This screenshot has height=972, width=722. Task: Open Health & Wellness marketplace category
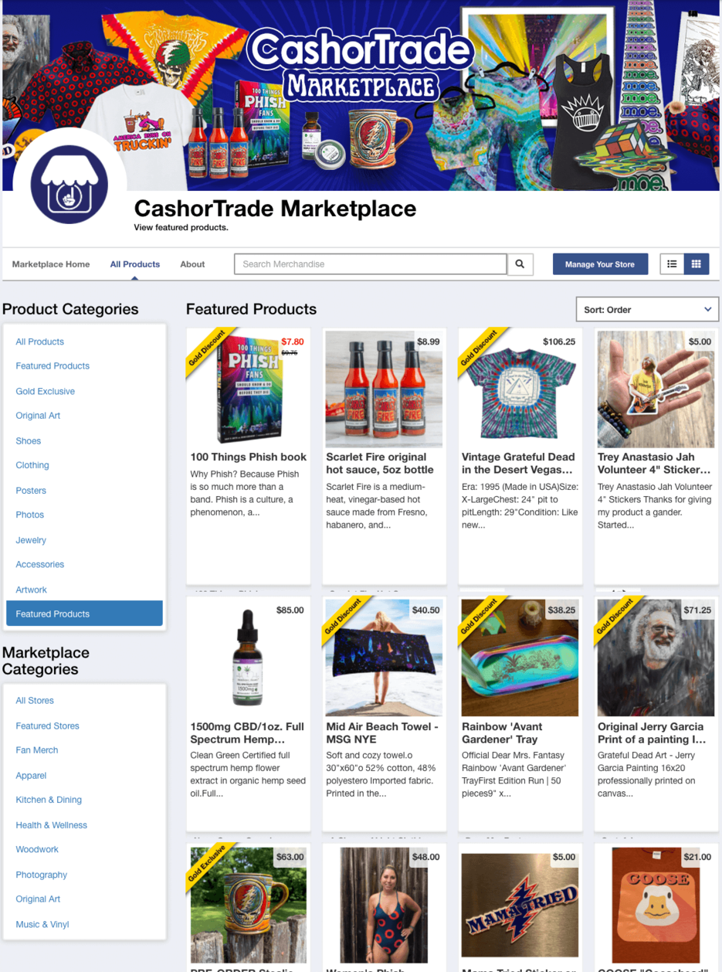click(x=52, y=824)
